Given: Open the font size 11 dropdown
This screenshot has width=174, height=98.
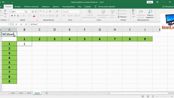Looking at the screenshot, I should pos(30,12).
